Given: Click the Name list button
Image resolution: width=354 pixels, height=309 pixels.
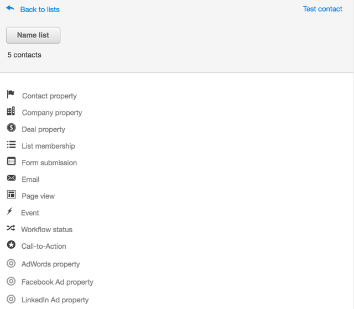Looking at the screenshot, I should point(33,35).
